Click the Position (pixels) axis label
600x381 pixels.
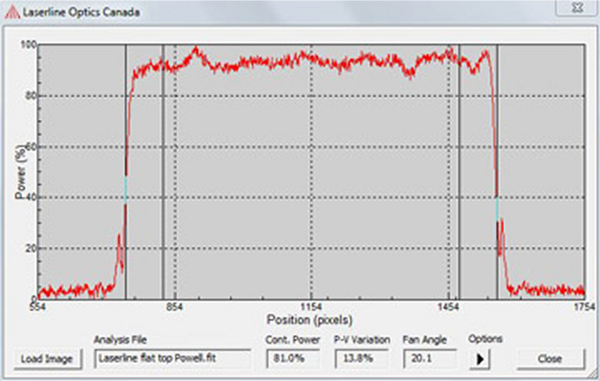[x=310, y=319]
